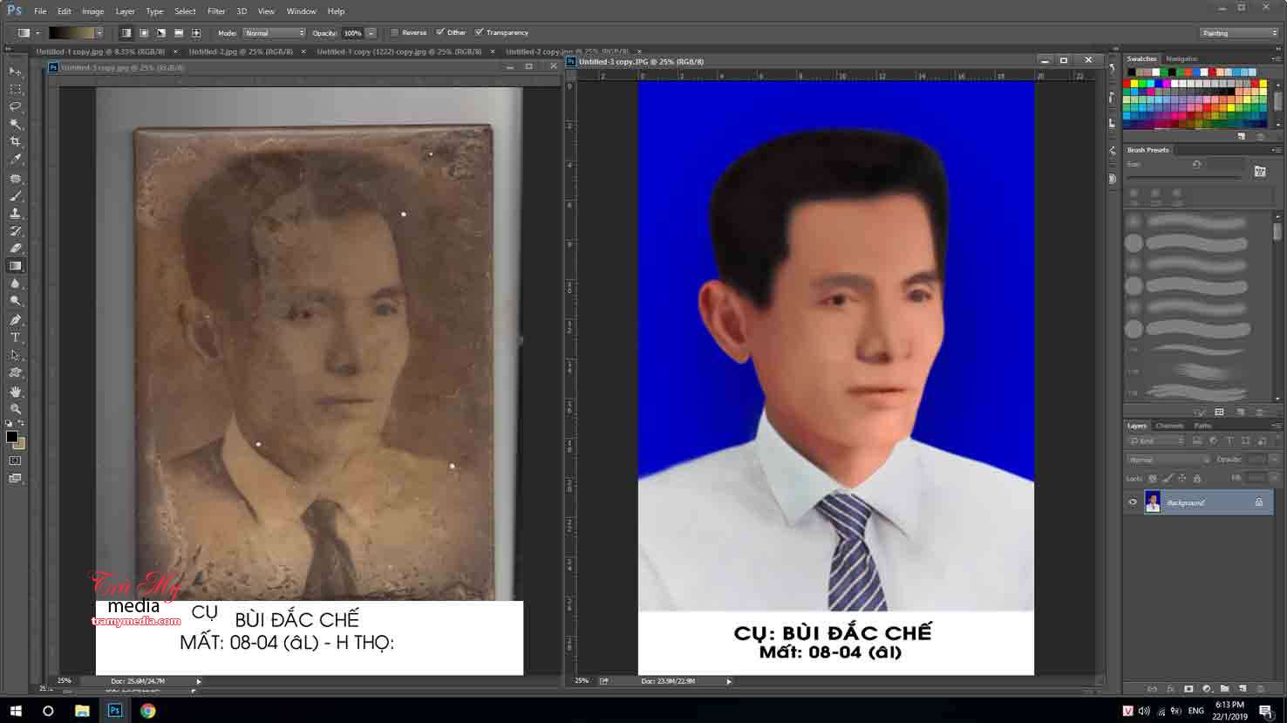This screenshot has width=1287, height=723.
Task: Select the Dodge tool
Action: click(15, 301)
